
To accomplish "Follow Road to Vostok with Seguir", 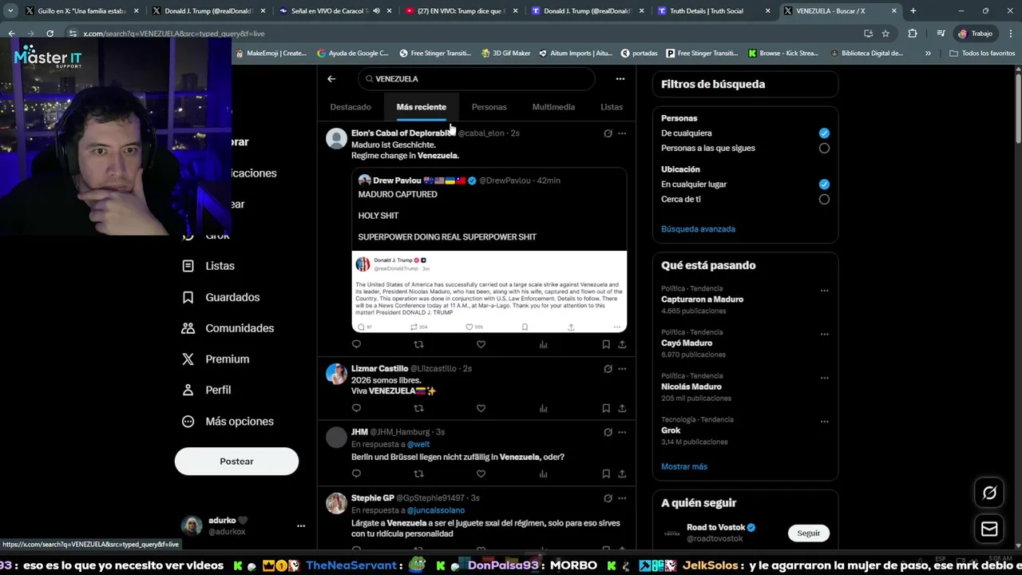I will [x=808, y=533].
